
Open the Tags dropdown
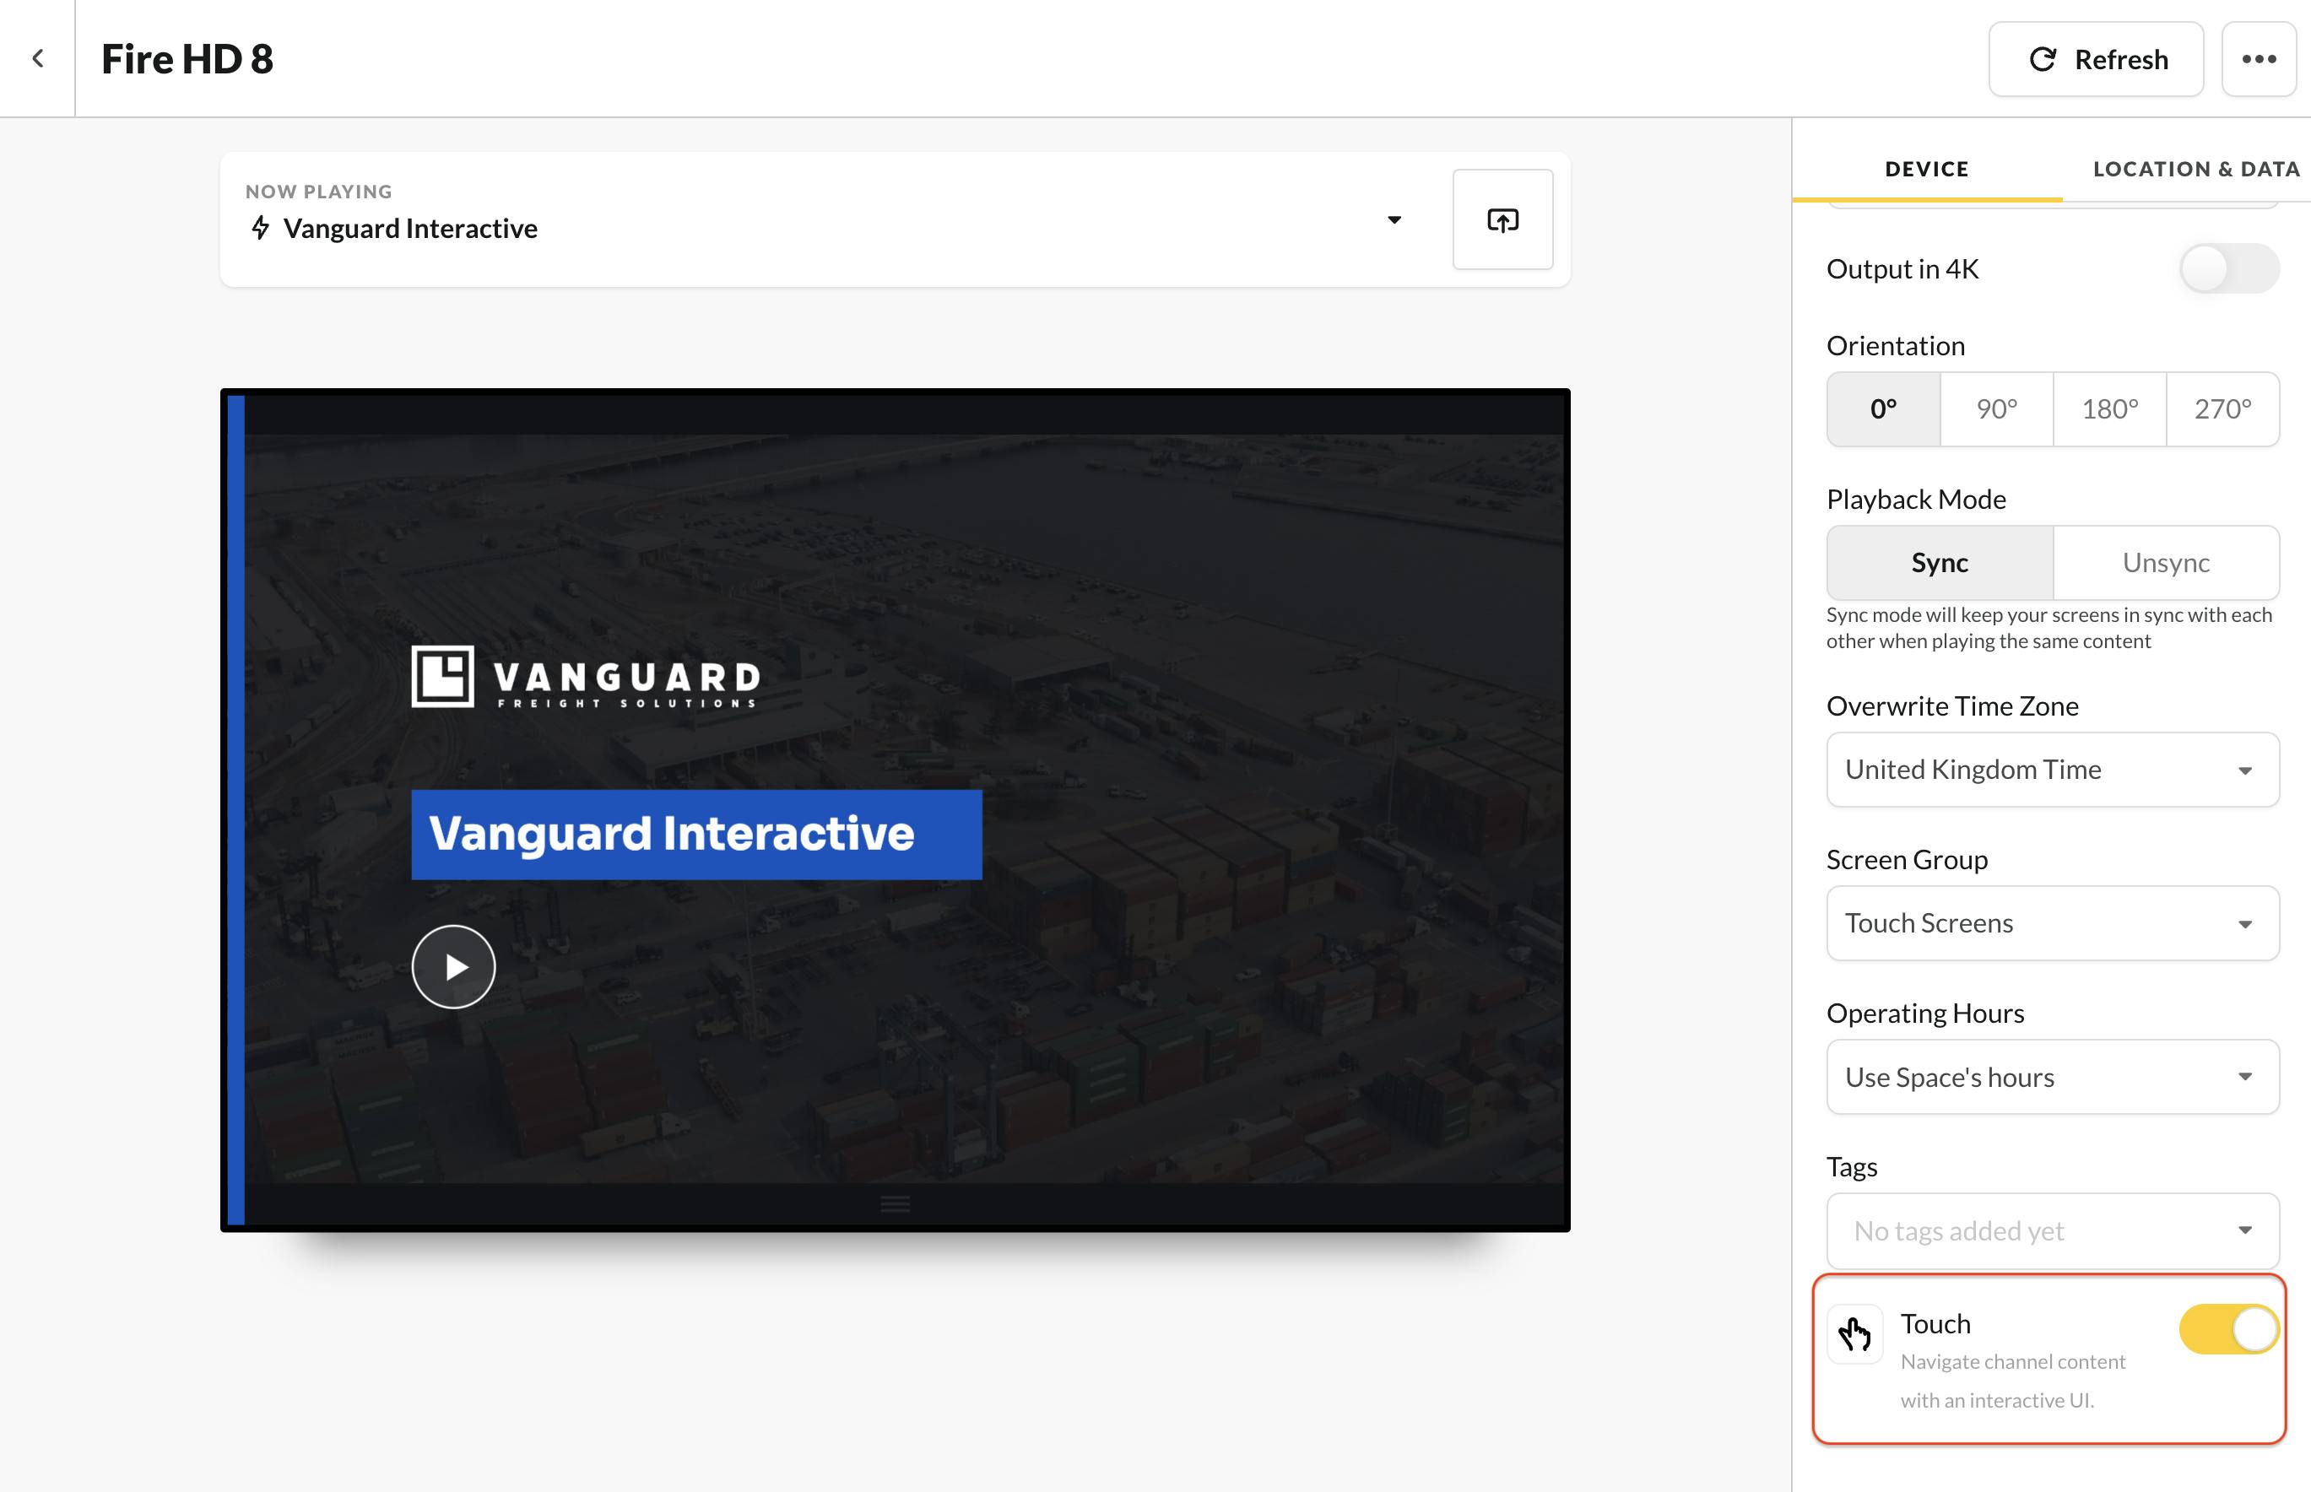click(x=2052, y=1230)
